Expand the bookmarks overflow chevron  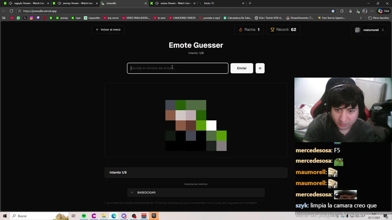pyautogui.click(x=361, y=18)
